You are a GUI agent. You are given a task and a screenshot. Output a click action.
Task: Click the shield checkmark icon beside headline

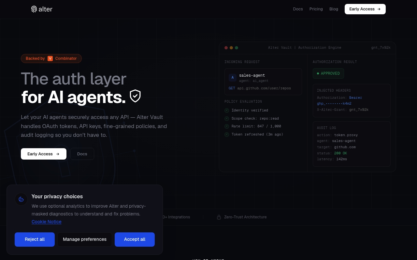tap(135, 96)
